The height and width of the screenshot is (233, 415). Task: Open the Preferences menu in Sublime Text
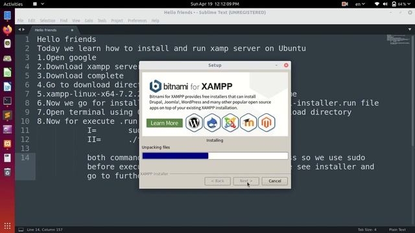[137, 21]
